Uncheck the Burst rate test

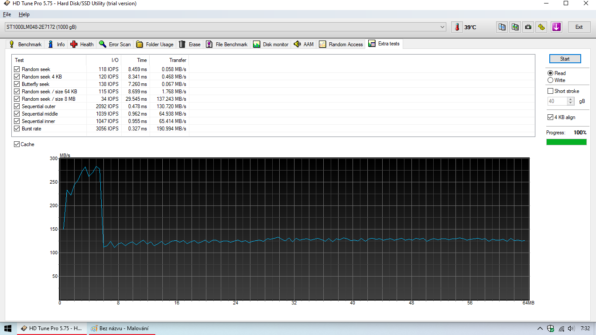17,129
